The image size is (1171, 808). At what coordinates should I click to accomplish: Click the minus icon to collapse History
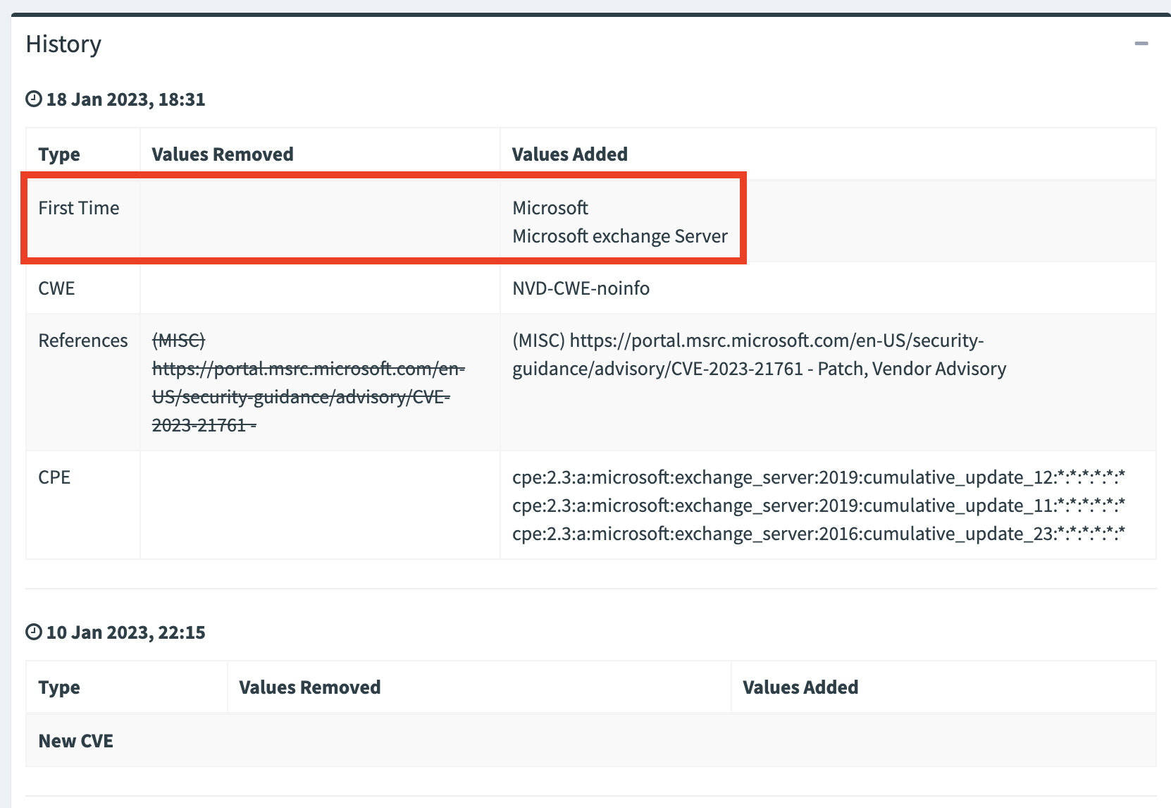(1140, 44)
